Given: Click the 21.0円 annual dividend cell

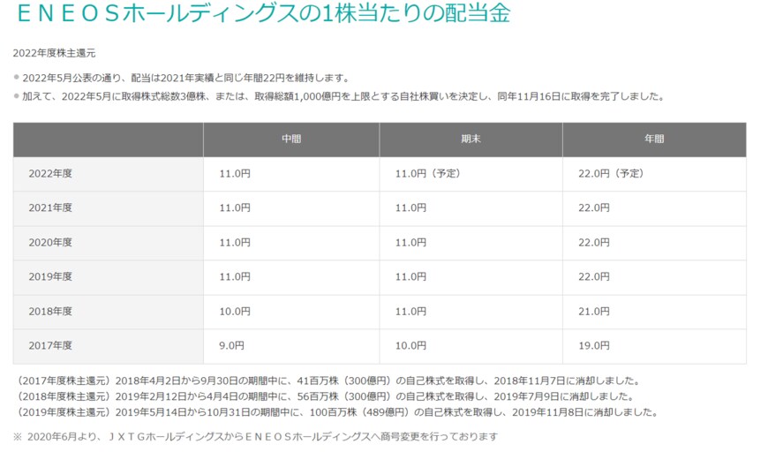Looking at the screenshot, I should pos(654,312).
